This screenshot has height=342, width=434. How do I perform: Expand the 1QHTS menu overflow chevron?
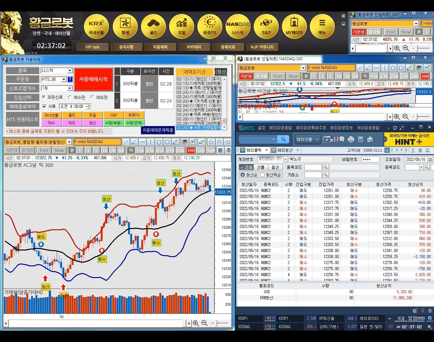pos(388,128)
